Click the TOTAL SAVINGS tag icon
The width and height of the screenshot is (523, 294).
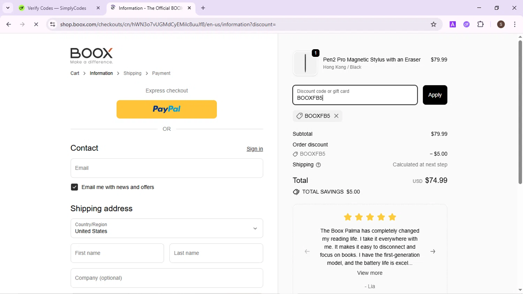pos(296,192)
